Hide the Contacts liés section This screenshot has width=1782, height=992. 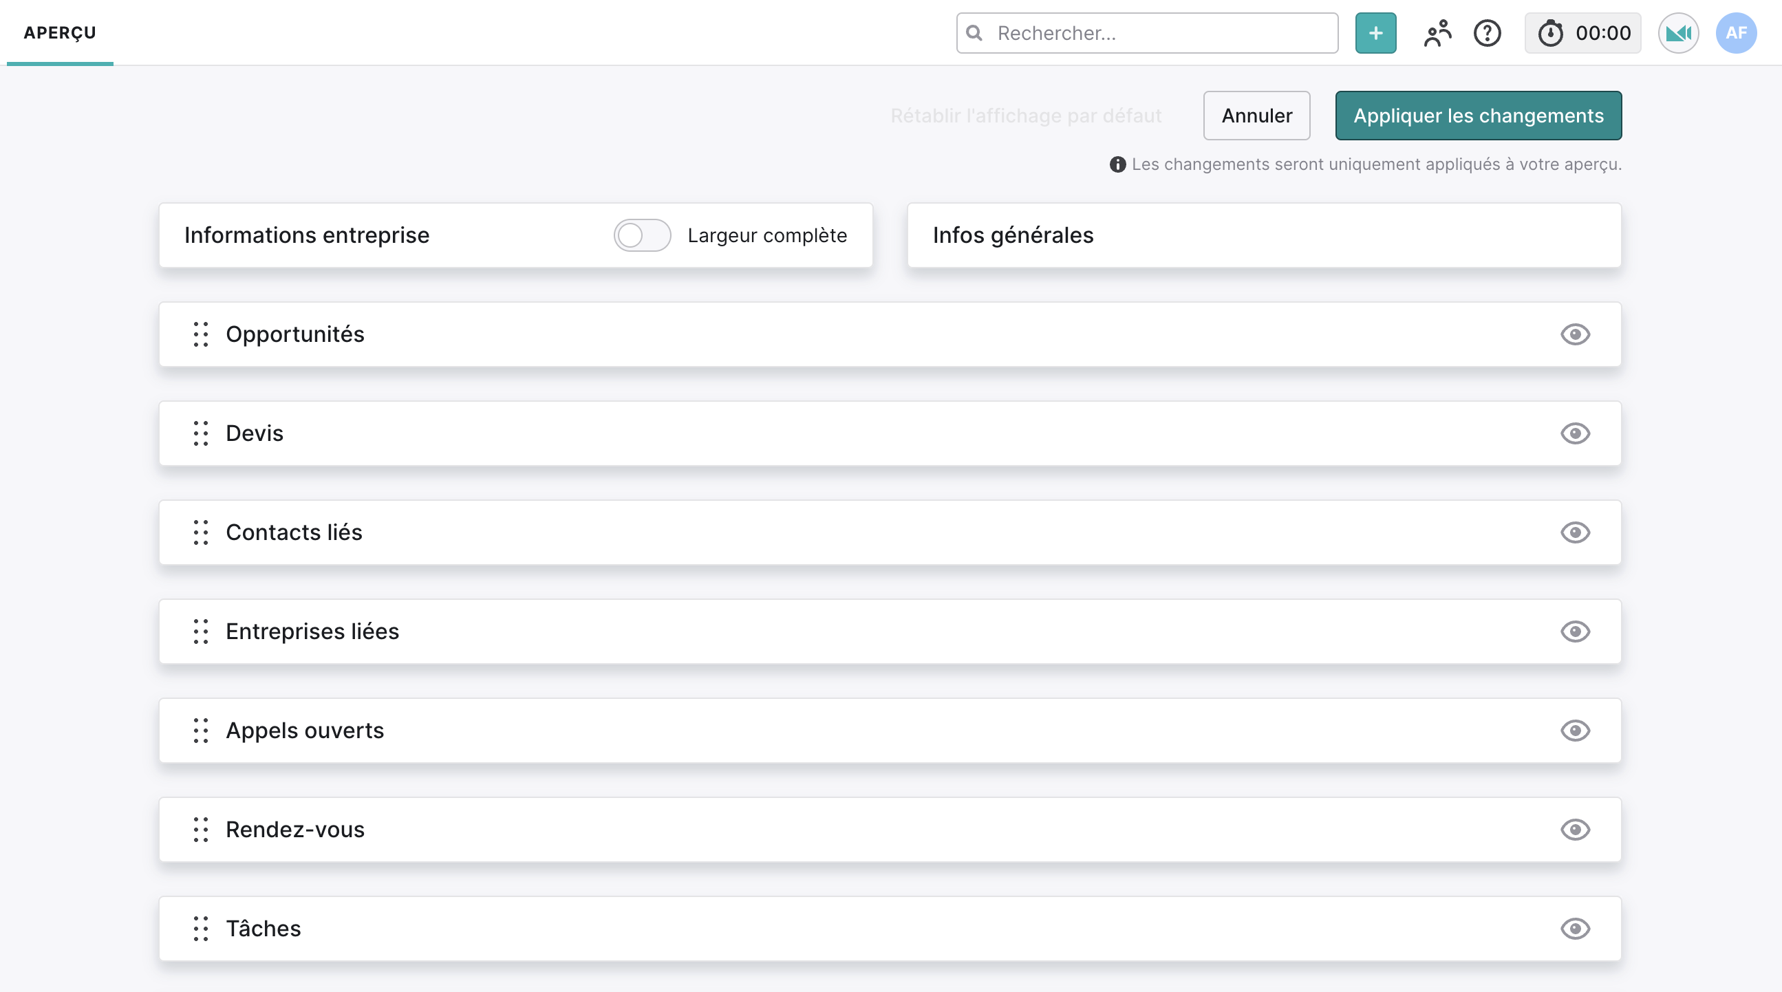(1575, 532)
